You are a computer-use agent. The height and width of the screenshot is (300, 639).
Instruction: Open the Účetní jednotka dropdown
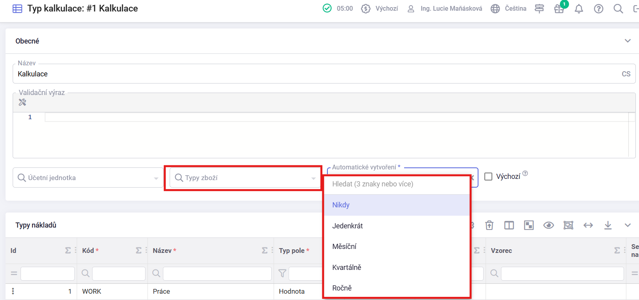point(88,178)
